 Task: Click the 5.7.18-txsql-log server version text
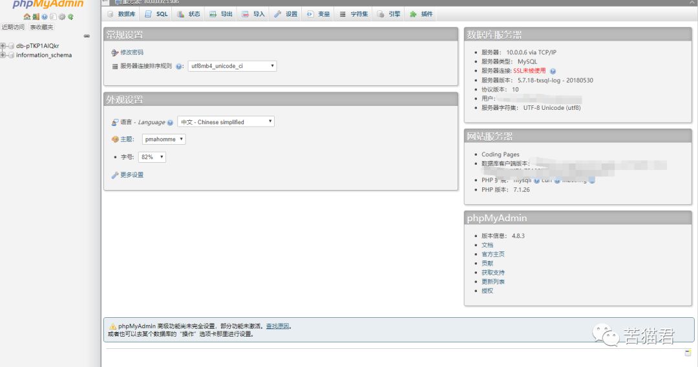(x=555, y=81)
